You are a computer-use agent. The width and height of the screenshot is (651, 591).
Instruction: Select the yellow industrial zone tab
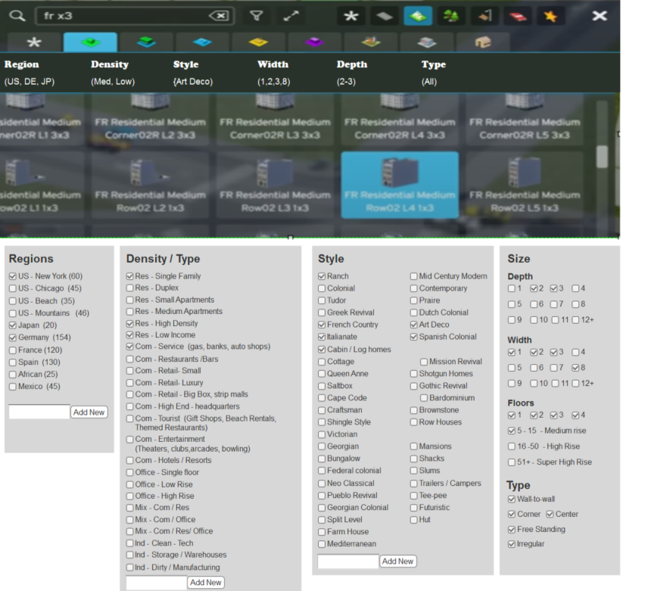258,42
